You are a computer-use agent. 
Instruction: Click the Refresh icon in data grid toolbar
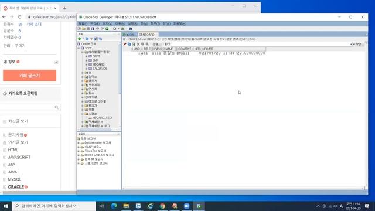coord(129,44)
